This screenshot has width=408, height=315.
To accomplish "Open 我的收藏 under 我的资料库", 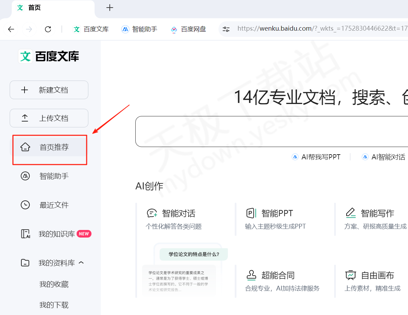I will tap(54, 284).
